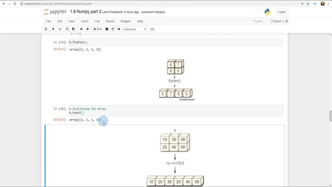Interrupt the kernel with the stop icon
Image resolution: width=332 pixels, height=187 pixels.
(107, 29)
